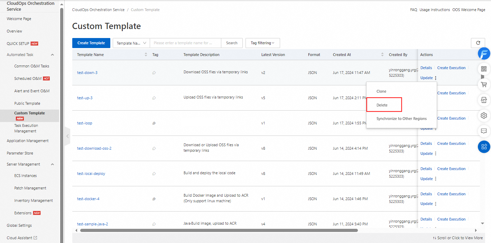Open Patch Management in the sidebar

pos(30,188)
